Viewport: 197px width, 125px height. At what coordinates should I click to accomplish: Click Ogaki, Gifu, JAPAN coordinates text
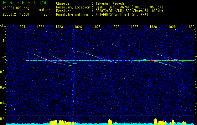coord(129,7)
